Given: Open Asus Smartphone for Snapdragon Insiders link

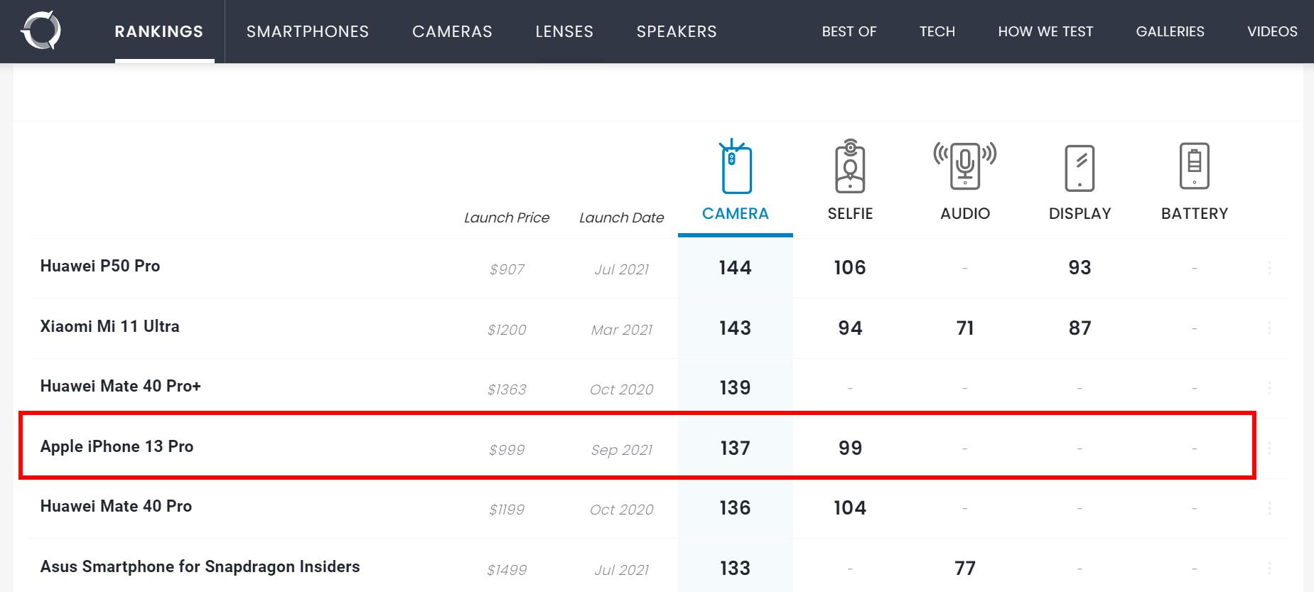Looking at the screenshot, I should point(200,566).
